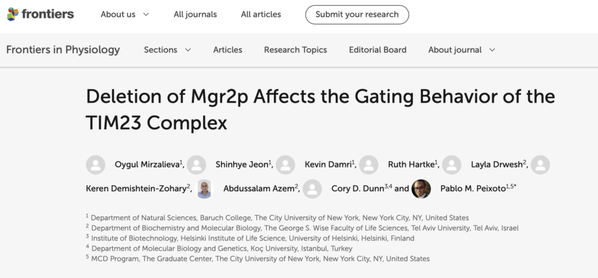Screen dimensions: 598x278
Task: Open the Articles navigation link
Action: [x=228, y=50]
